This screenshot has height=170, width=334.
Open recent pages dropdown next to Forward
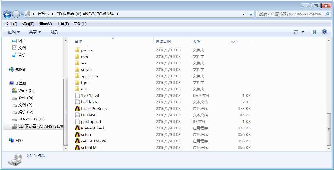(22, 15)
